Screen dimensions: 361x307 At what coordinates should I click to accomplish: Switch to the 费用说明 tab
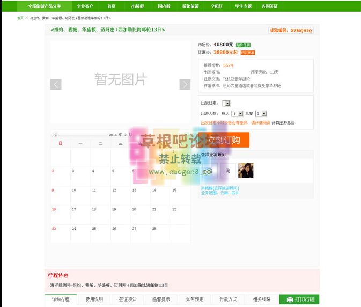tap(94, 299)
